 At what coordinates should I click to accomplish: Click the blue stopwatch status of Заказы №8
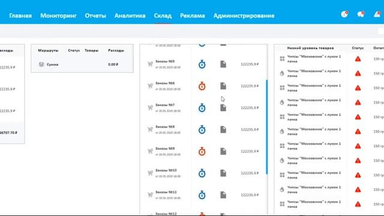point(202,130)
